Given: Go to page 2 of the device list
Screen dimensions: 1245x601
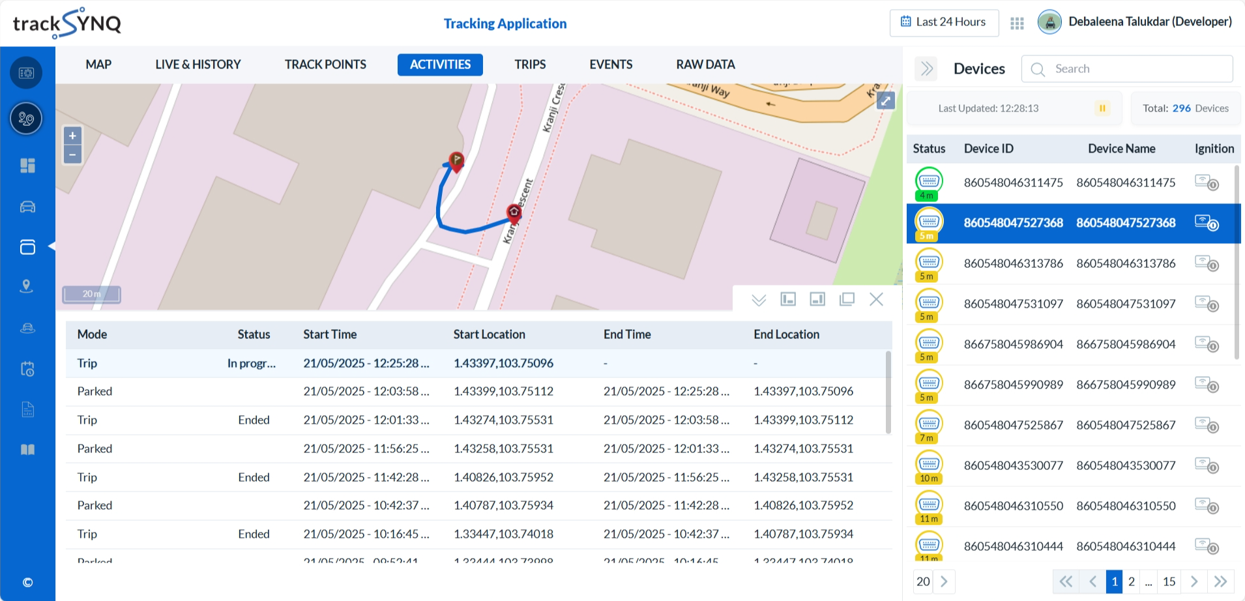Looking at the screenshot, I should coord(1132,581).
